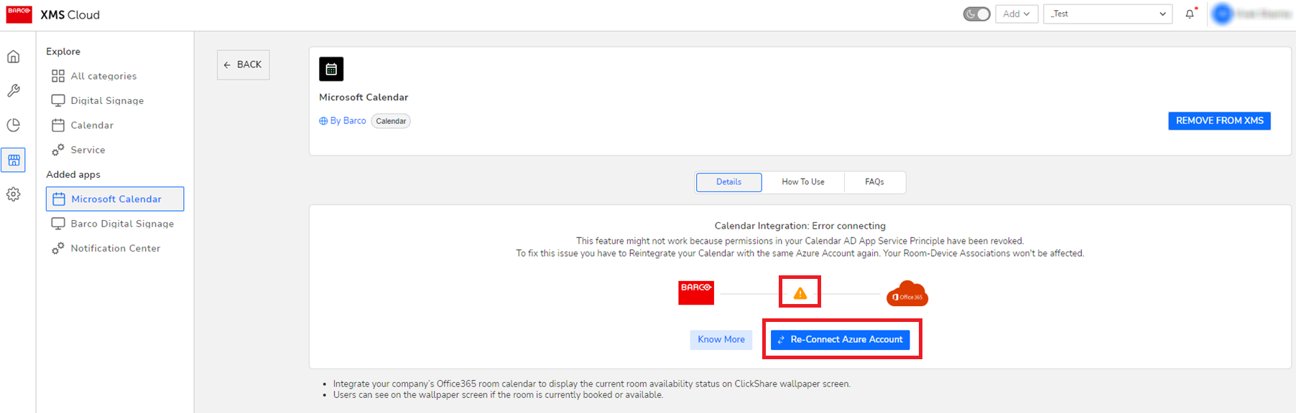This screenshot has height=413, width=1296.
Task: Select the app store marketplace icon
Action: tap(14, 160)
